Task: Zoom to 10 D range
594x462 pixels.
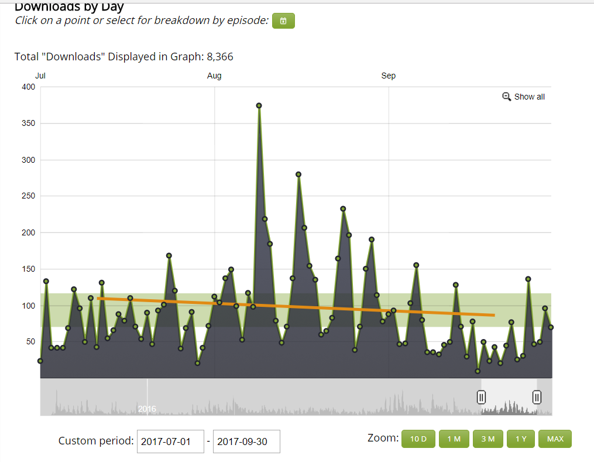Action: click(x=418, y=439)
